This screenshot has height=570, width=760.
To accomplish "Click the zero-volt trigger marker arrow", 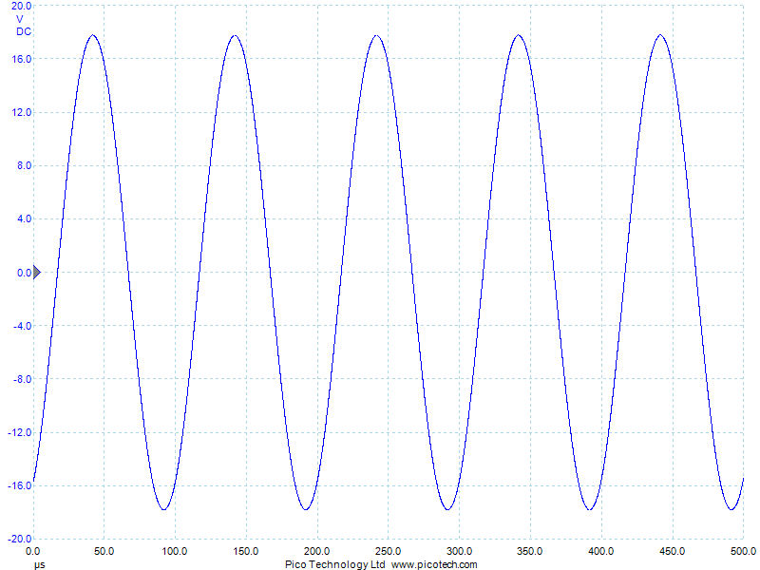I will point(37,273).
